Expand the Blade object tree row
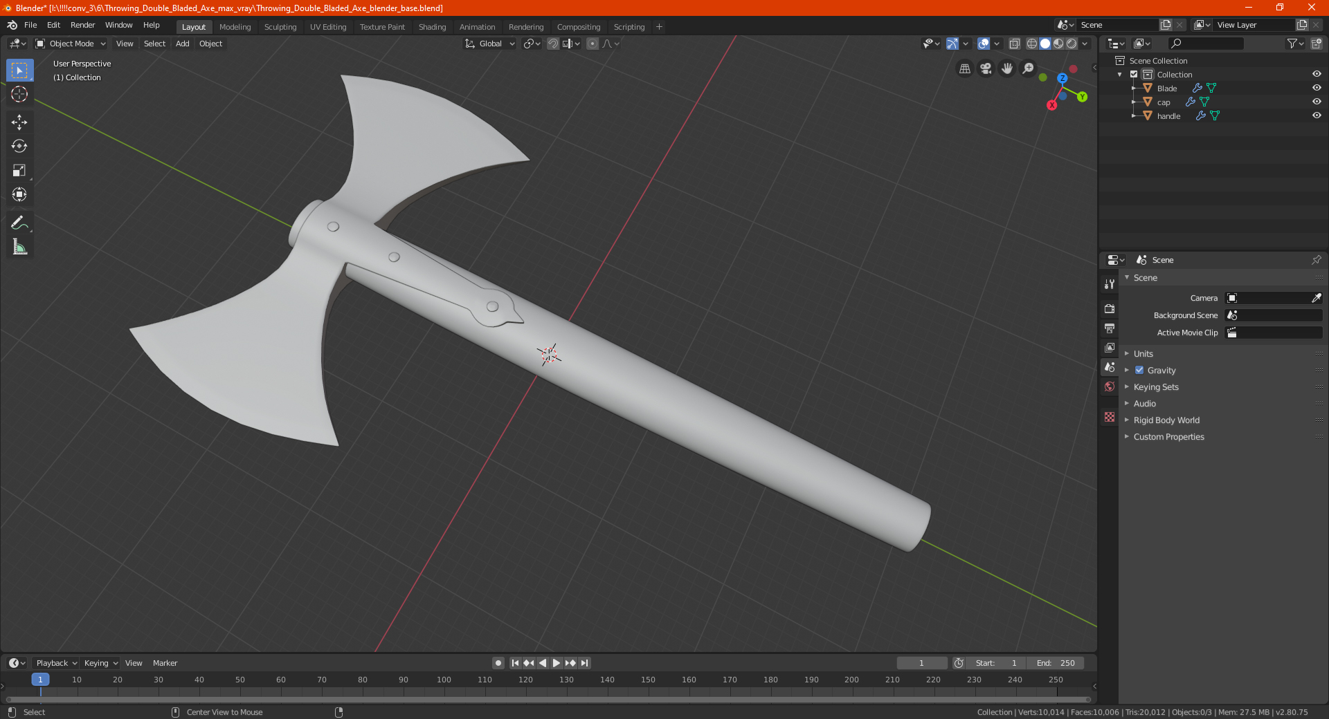Image resolution: width=1329 pixels, height=719 pixels. [1133, 88]
